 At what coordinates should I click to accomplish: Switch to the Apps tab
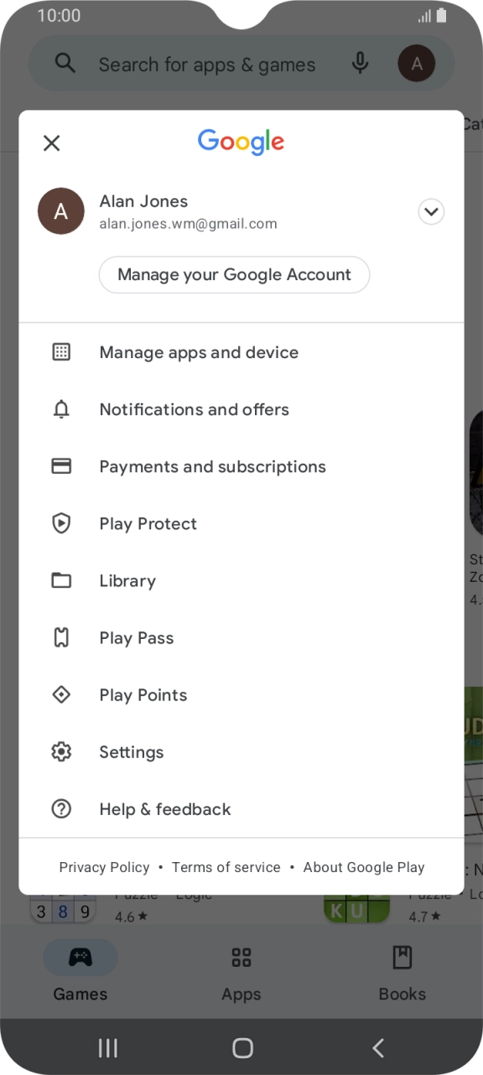tap(241, 973)
